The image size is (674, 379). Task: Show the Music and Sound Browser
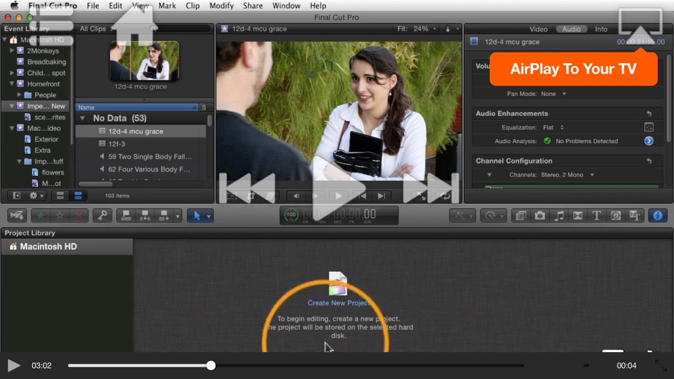[x=559, y=215]
